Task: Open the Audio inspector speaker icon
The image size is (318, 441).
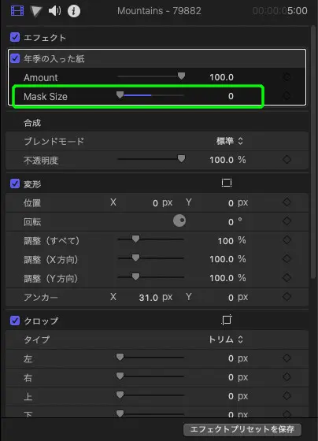Action: point(54,11)
